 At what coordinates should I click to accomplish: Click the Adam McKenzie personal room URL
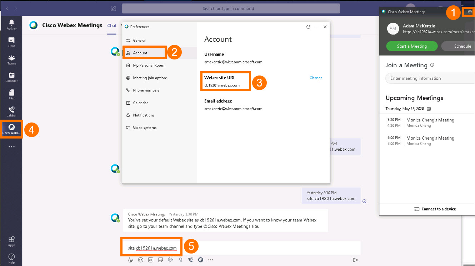[x=439, y=32]
